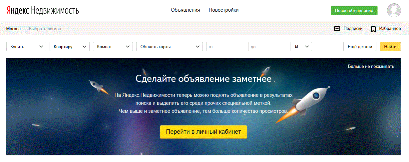Open the user profile avatar
This screenshot has width=409, height=162.
tap(394, 10)
